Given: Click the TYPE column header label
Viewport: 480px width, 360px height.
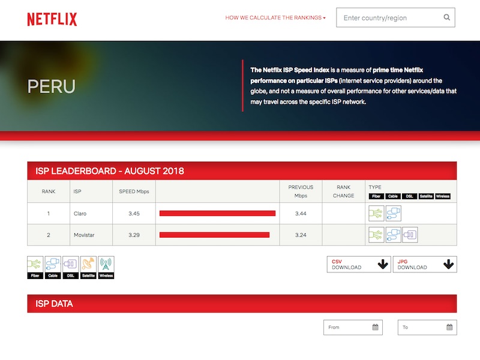Looking at the screenshot, I should [x=375, y=187].
